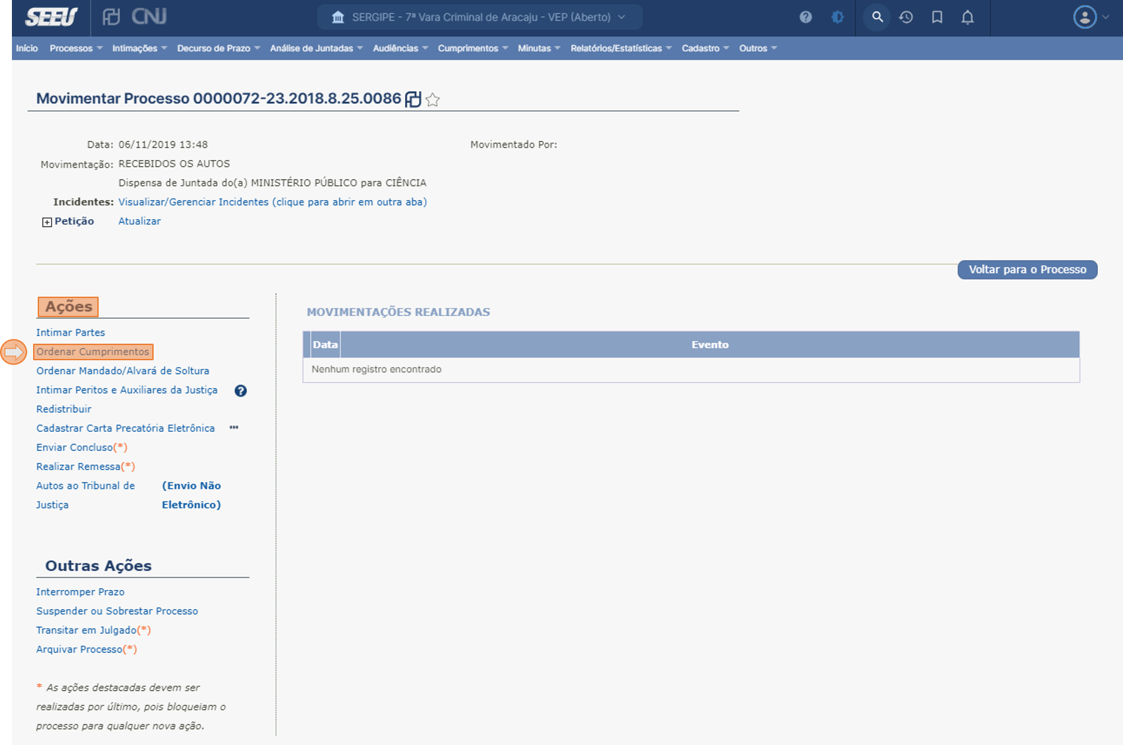Screen dimensions: 1123x745
Task: Click Voltar para o Processo button
Action: click(1027, 270)
